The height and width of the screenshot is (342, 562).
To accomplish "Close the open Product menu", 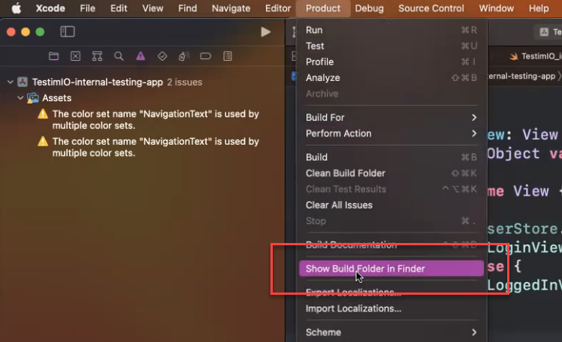I will (323, 8).
